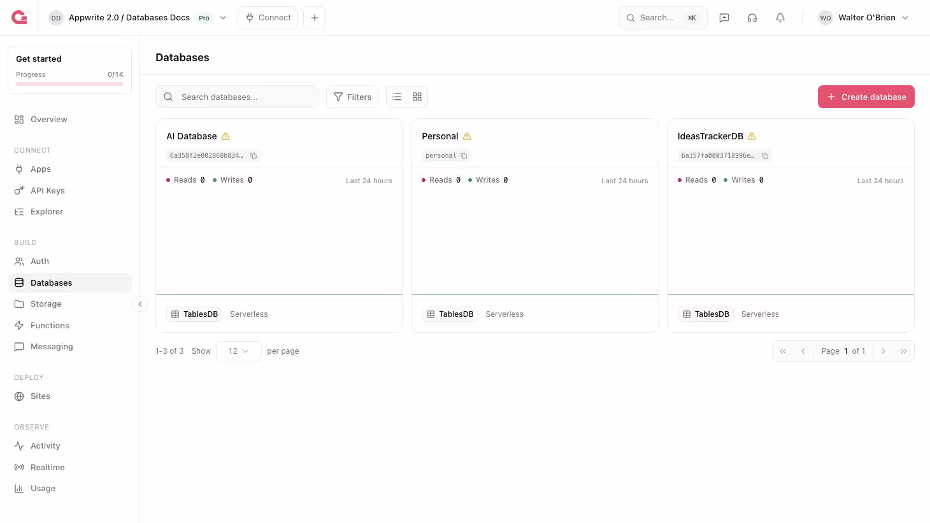Open Functions in the sidebar
Screen dimensions: 930x523
69,325
